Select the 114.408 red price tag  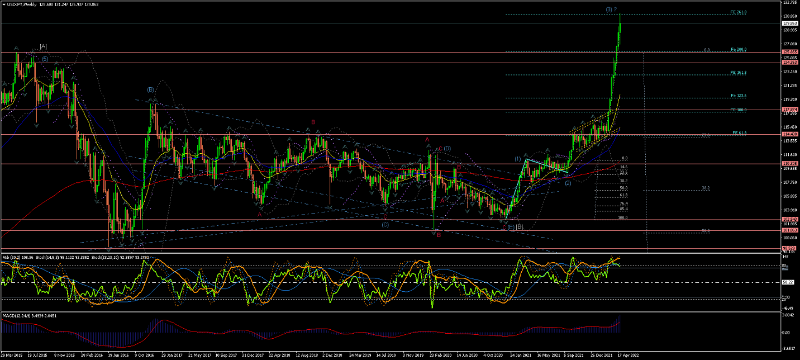pyautogui.click(x=789, y=134)
